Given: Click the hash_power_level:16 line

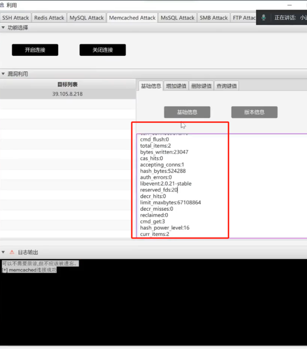Looking at the screenshot, I should click(x=165, y=228).
